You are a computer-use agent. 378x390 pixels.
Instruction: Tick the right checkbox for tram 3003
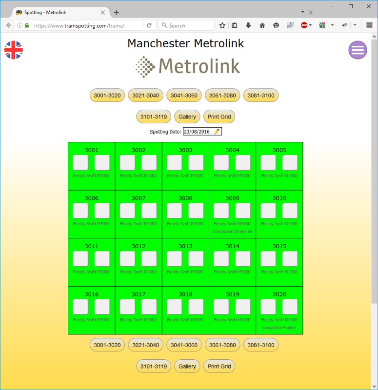(x=196, y=163)
